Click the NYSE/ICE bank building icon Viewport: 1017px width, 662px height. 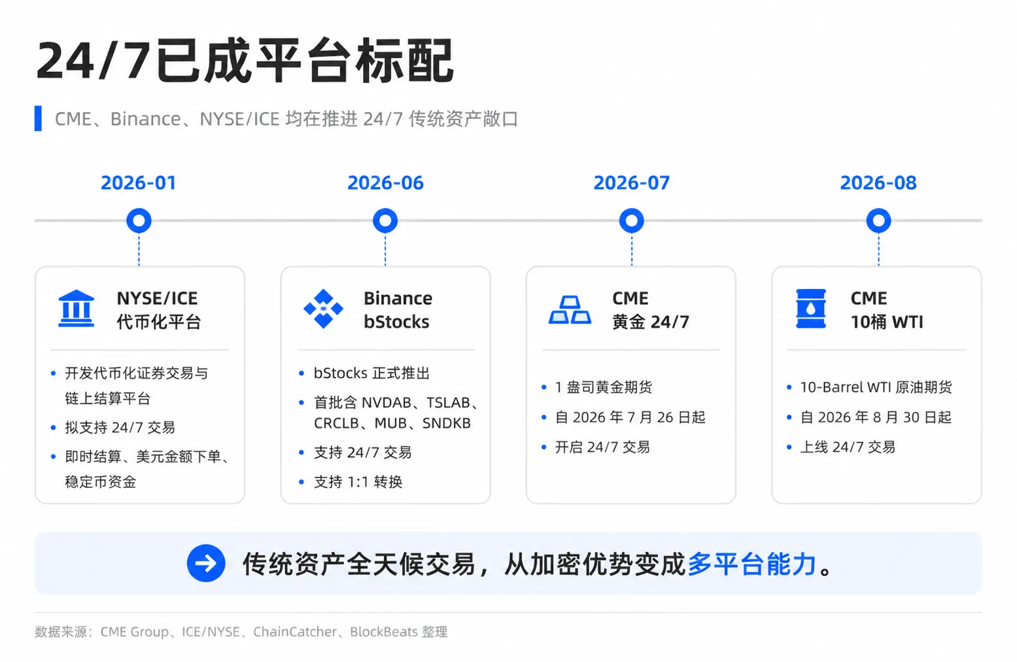click(x=77, y=309)
